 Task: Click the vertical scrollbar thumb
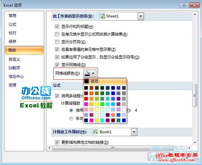(195, 95)
